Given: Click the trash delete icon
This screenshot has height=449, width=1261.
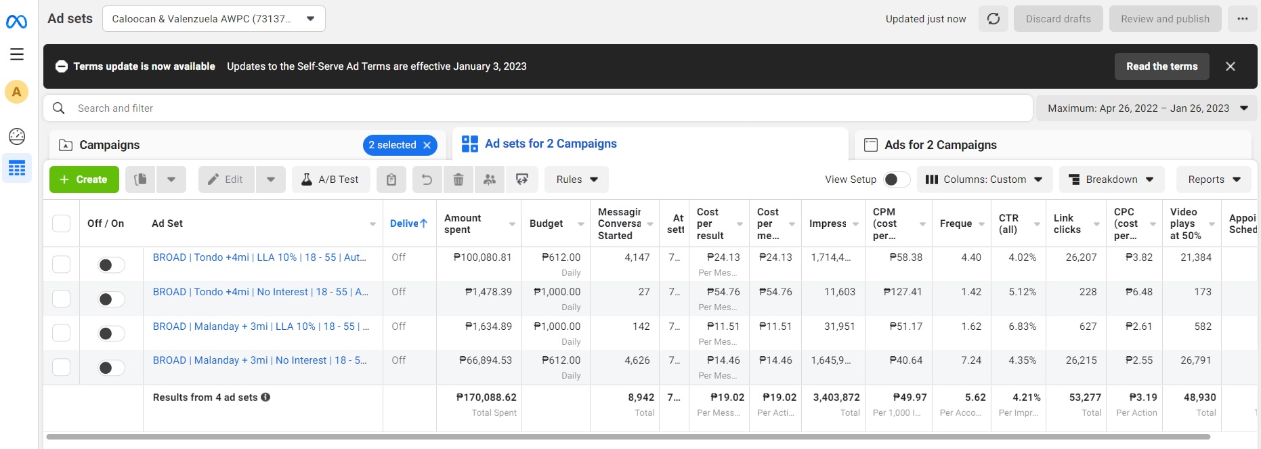Looking at the screenshot, I should point(458,179).
